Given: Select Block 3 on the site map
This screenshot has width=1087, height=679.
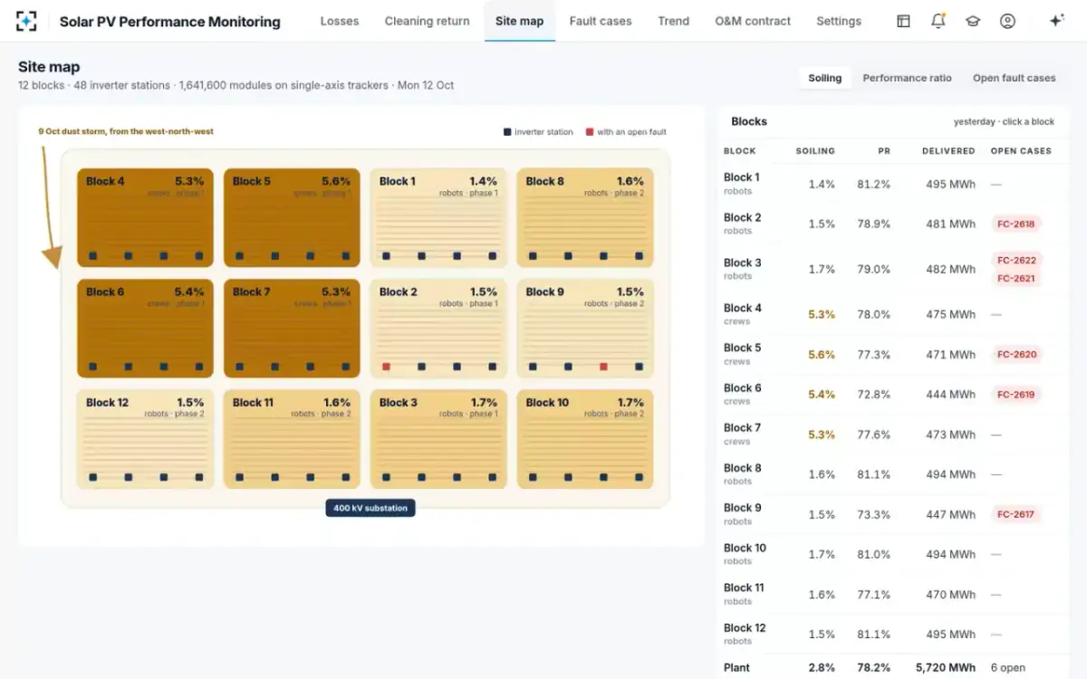Looking at the screenshot, I should (438, 439).
